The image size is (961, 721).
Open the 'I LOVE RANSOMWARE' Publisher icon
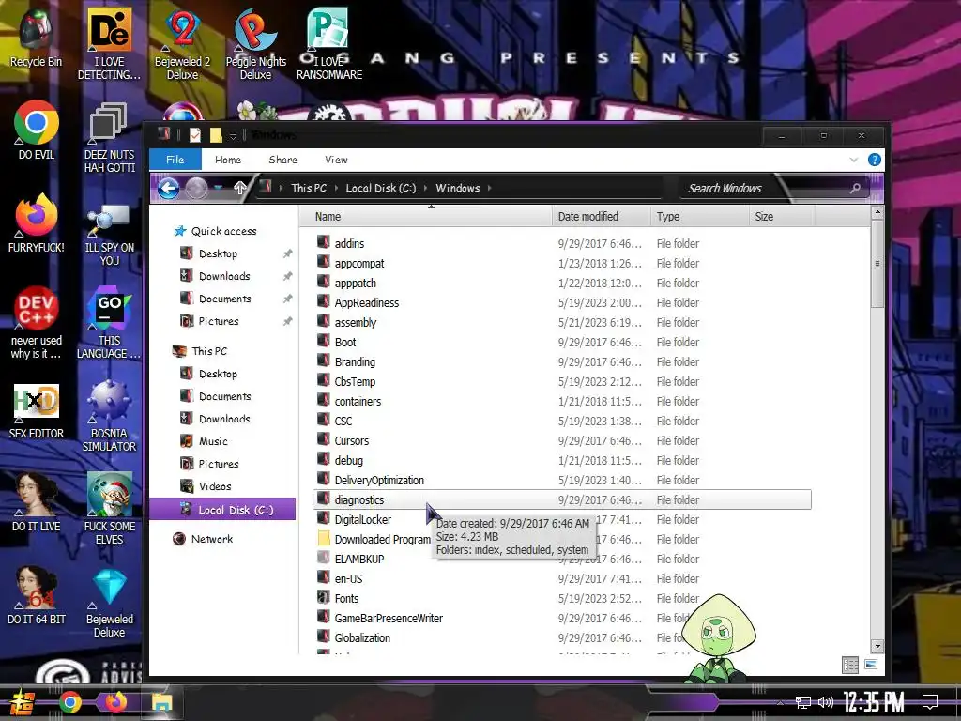pos(329,43)
